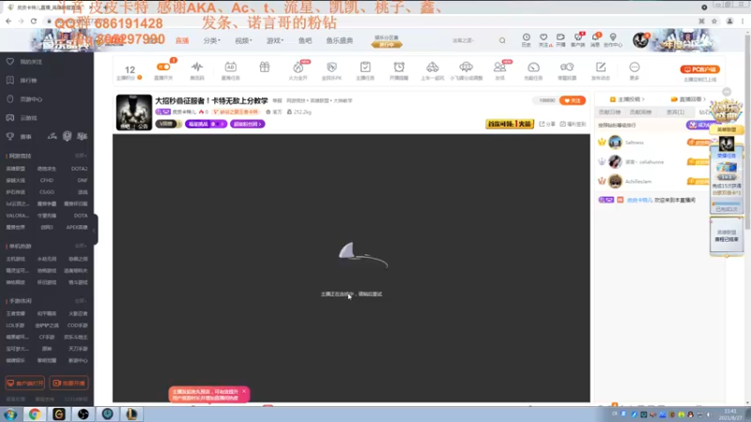Click the gift box icon in streamer toolbar

pyautogui.click(x=265, y=67)
